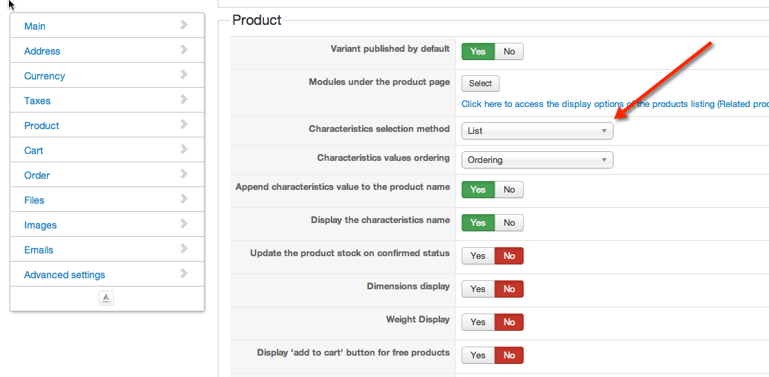This screenshot has width=769, height=377.
Task: Open the Product settings section
Action: (41, 126)
